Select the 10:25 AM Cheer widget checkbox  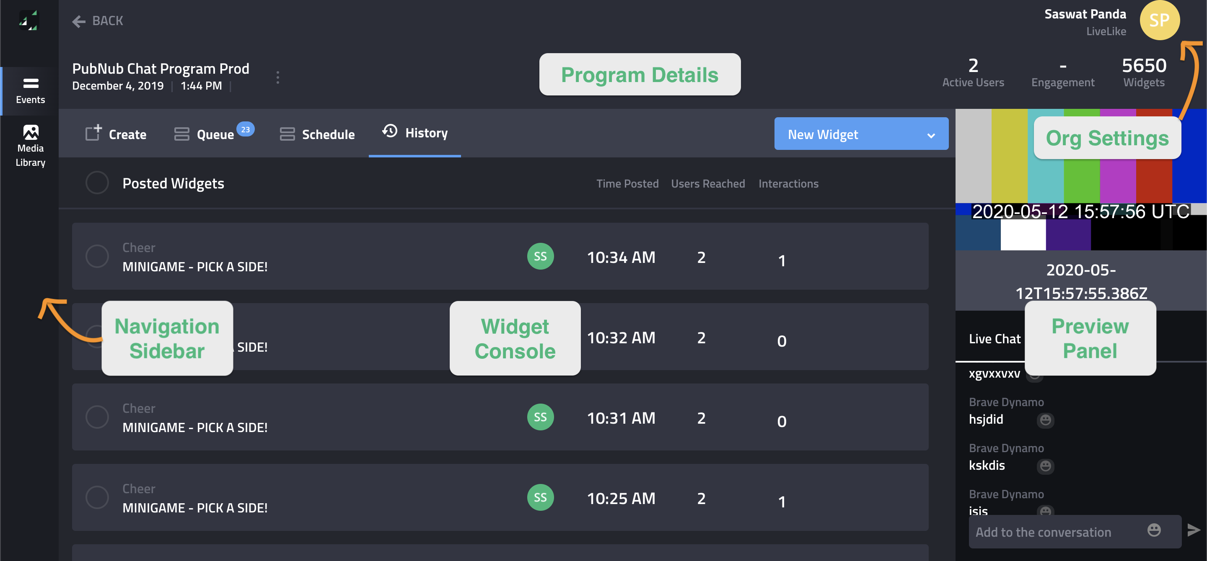[97, 497]
